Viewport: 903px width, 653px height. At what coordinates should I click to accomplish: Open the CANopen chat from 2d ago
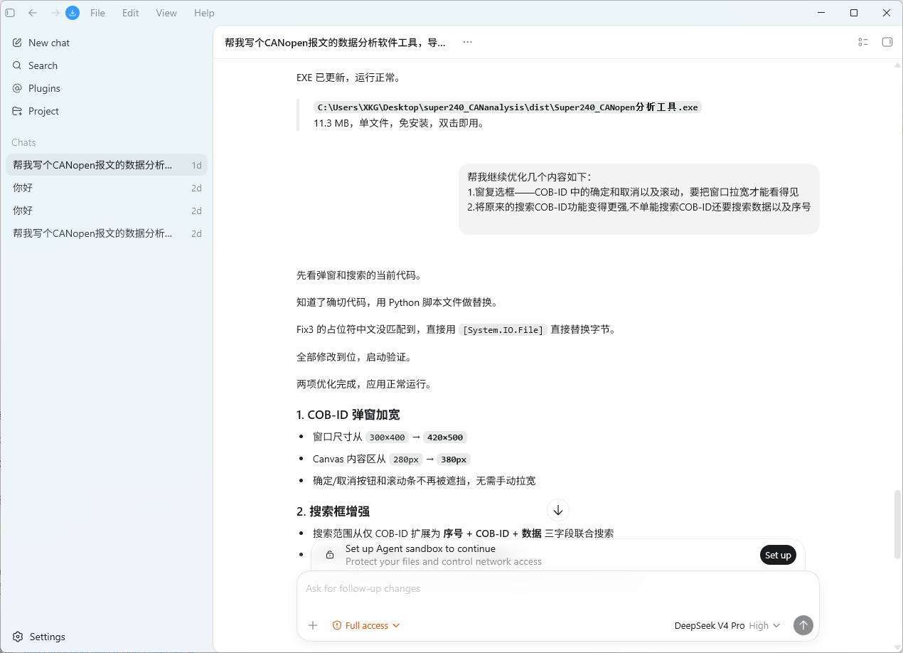coord(107,233)
